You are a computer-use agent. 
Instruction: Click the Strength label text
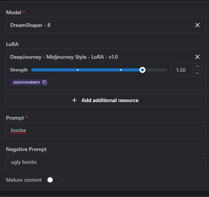tap(19, 70)
